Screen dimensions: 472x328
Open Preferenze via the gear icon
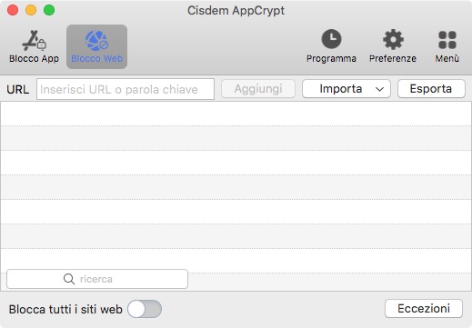coord(393,39)
